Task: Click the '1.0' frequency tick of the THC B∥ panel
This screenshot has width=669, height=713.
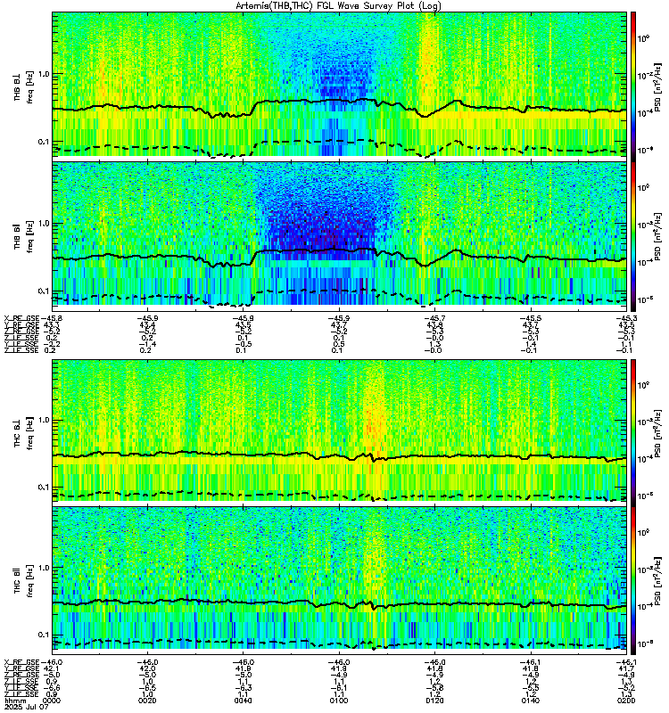Action: tap(44, 568)
